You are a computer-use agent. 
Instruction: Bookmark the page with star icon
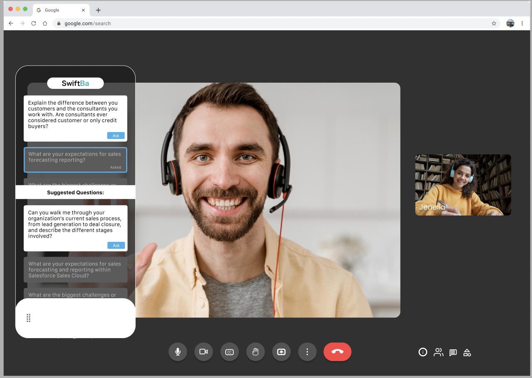(494, 23)
